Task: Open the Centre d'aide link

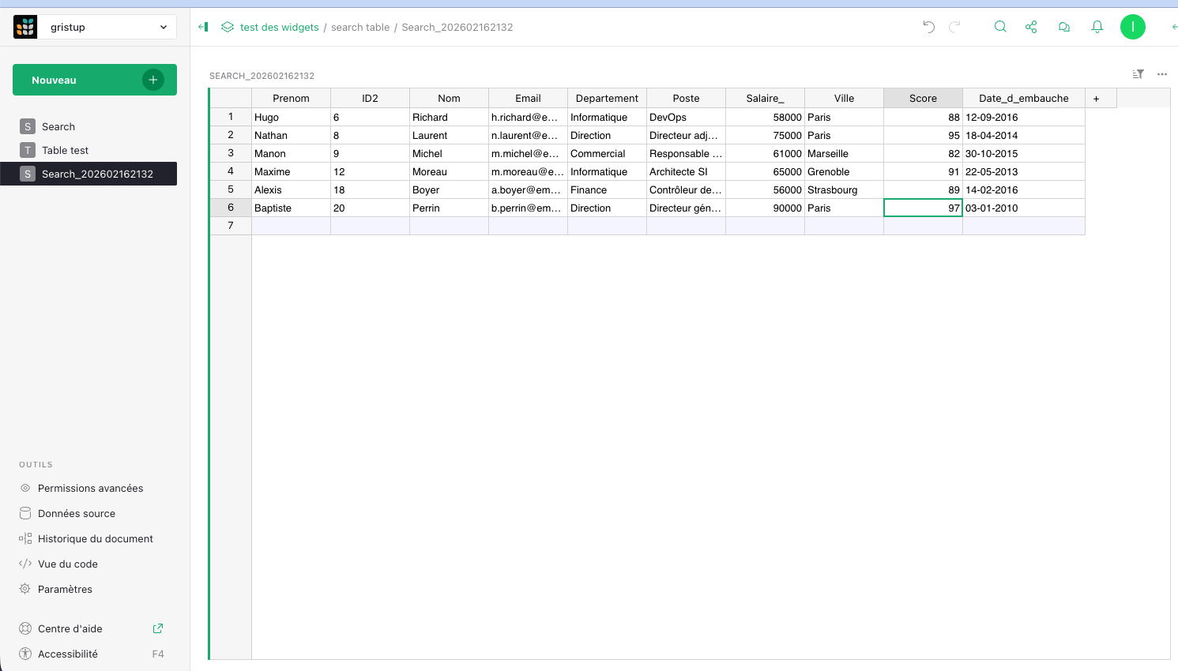Action: coord(70,628)
